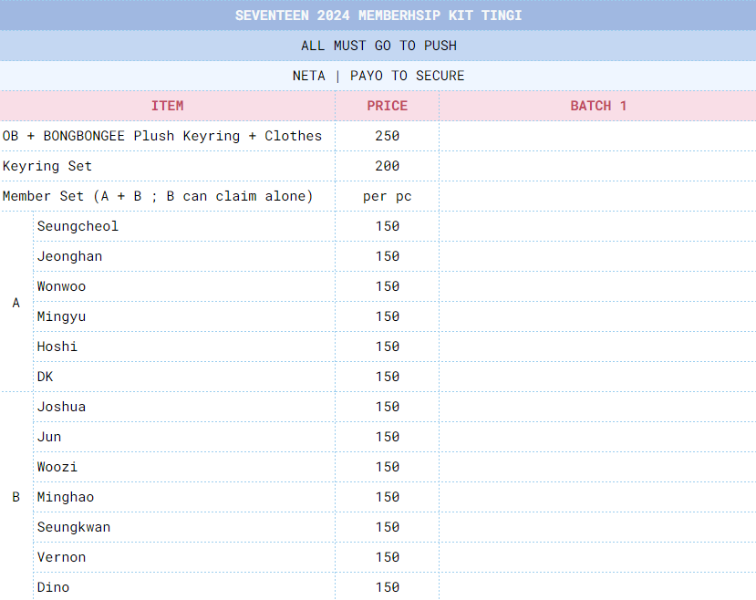Select the 150 price in Jun row
Screen dimensions: 756x600
point(388,437)
